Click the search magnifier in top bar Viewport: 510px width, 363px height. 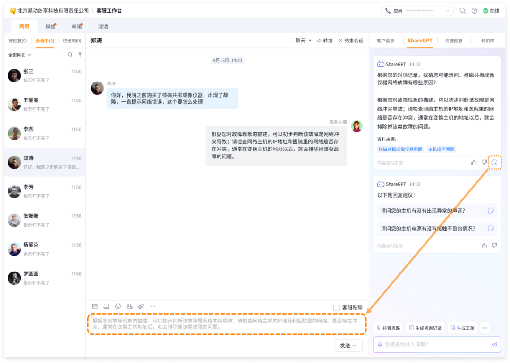click(x=462, y=11)
